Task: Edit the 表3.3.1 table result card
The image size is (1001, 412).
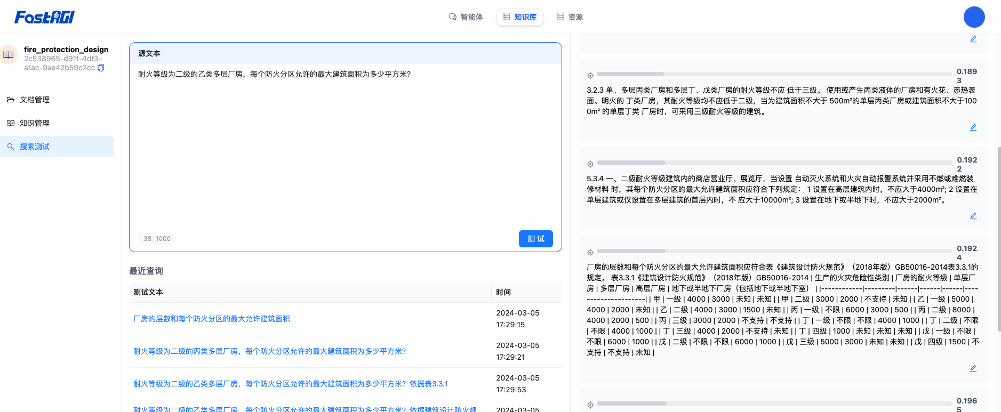Action: click(973, 368)
